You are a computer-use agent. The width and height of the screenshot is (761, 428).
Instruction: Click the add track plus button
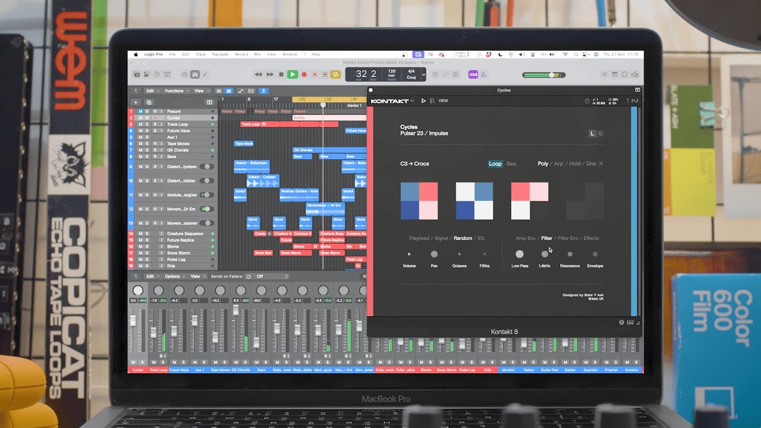click(136, 102)
